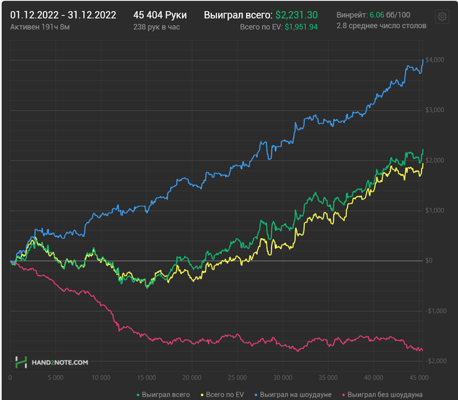Viewport: 458px width, 400px height.
Task: Toggle the "Выиграл на шоудауне" blue legend series
Action: point(293,395)
